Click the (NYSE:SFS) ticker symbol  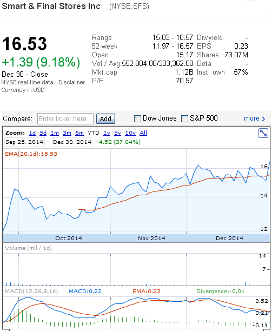[129, 6]
